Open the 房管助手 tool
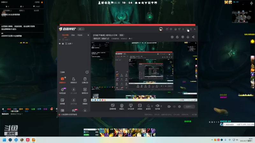Screen dimensions: 255x143 (x=74, y=80)
